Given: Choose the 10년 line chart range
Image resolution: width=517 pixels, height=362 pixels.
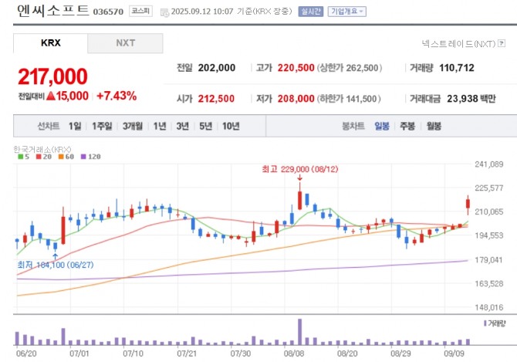Looking at the screenshot, I should tap(231, 126).
